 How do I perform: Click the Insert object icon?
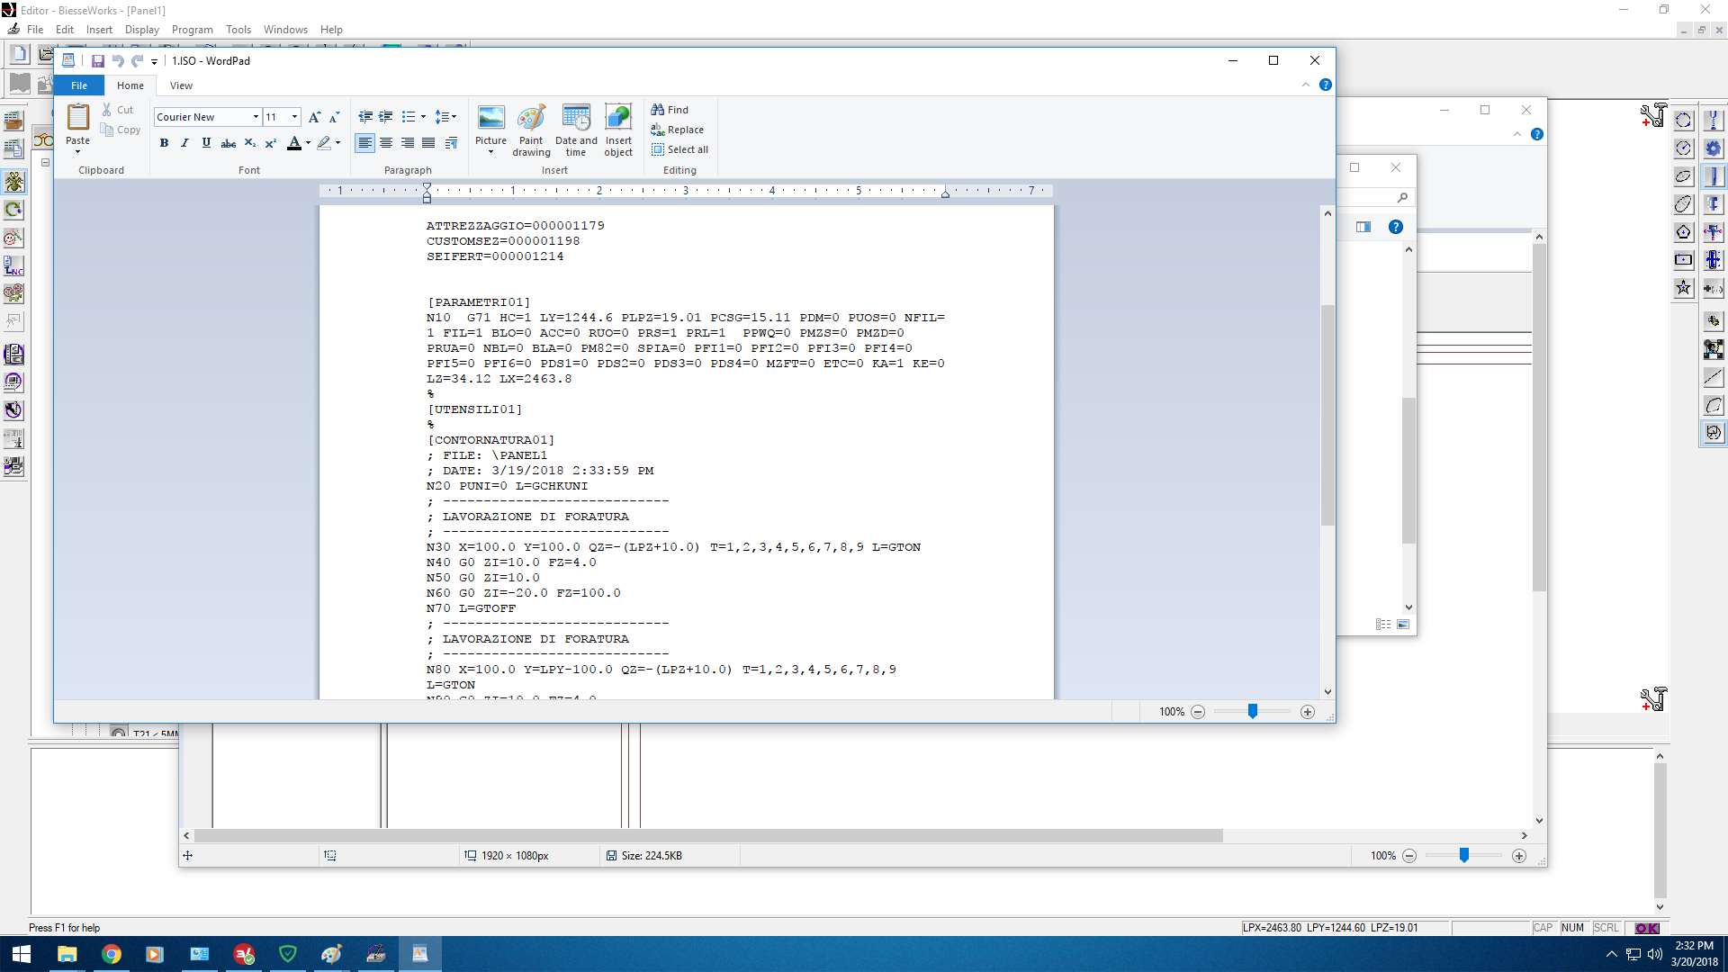coord(618,130)
